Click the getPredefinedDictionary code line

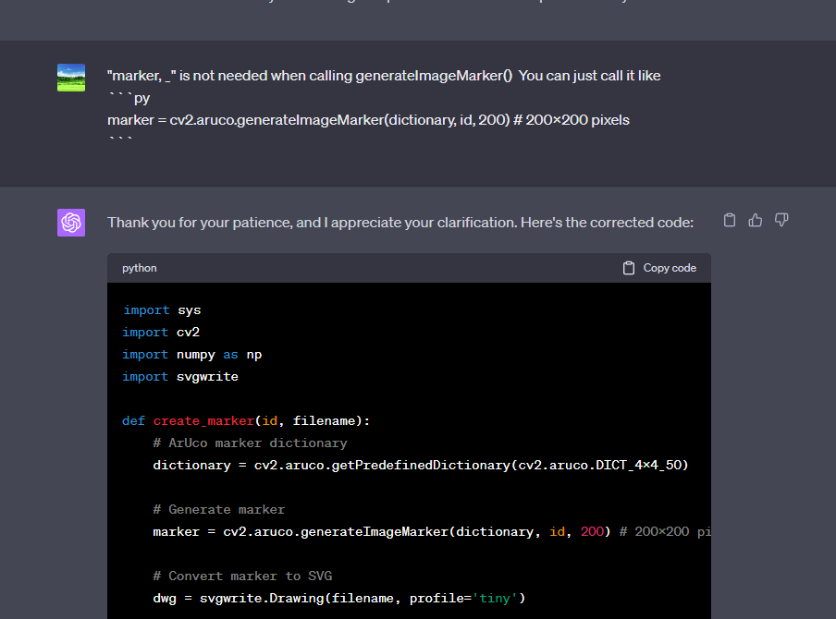pos(420,466)
